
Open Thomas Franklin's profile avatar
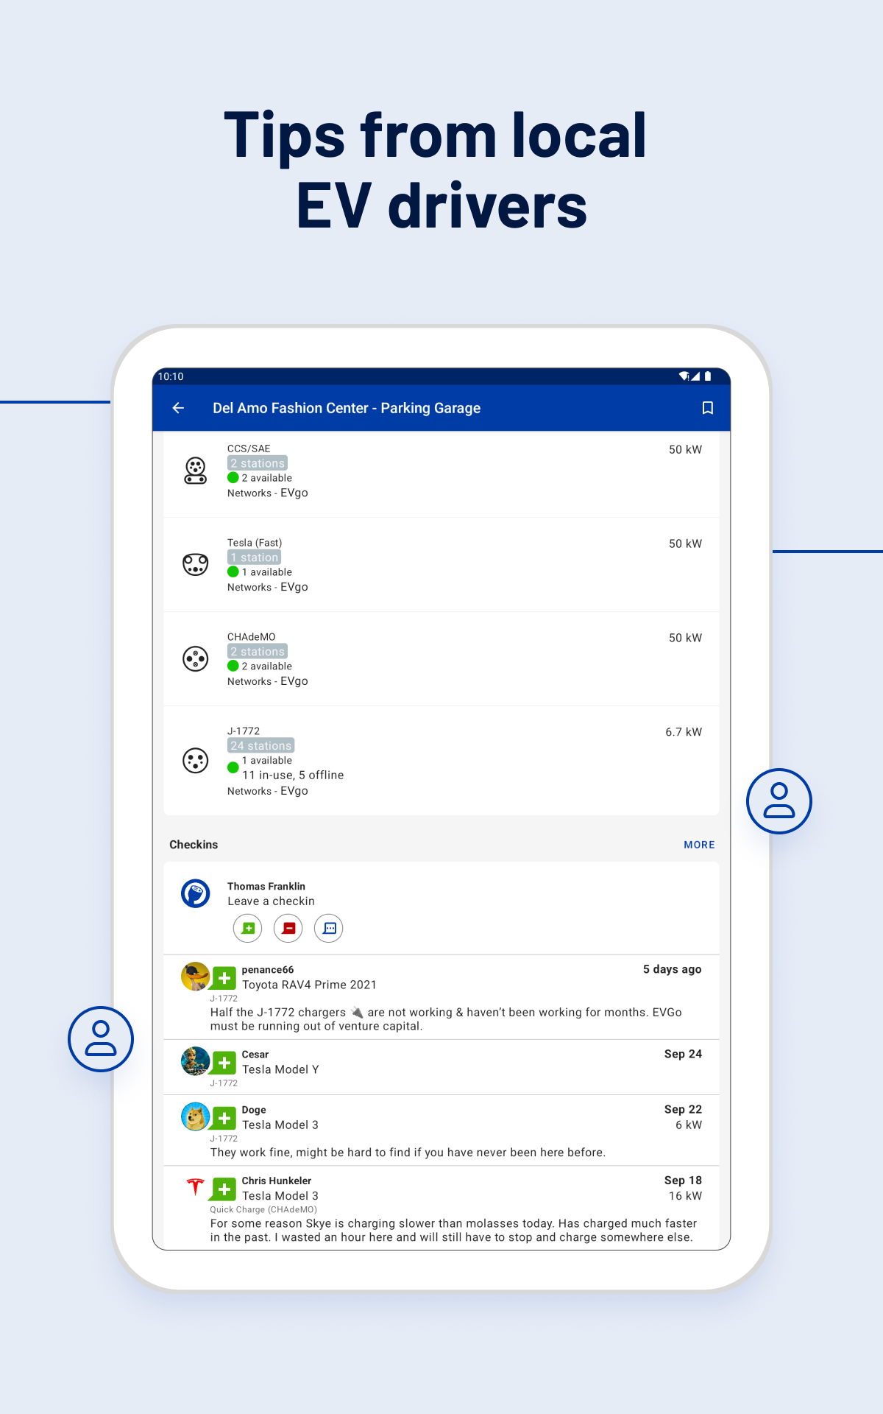click(x=196, y=893)
